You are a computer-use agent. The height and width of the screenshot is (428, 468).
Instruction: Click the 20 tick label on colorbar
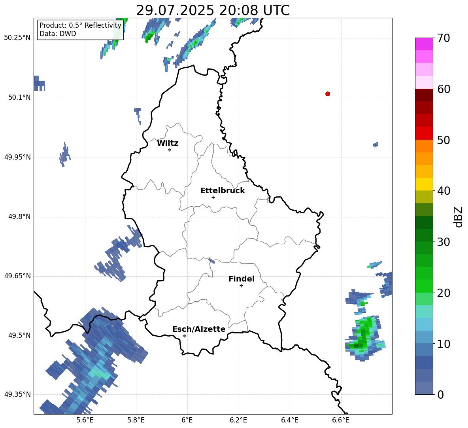[x=443, y=293]
